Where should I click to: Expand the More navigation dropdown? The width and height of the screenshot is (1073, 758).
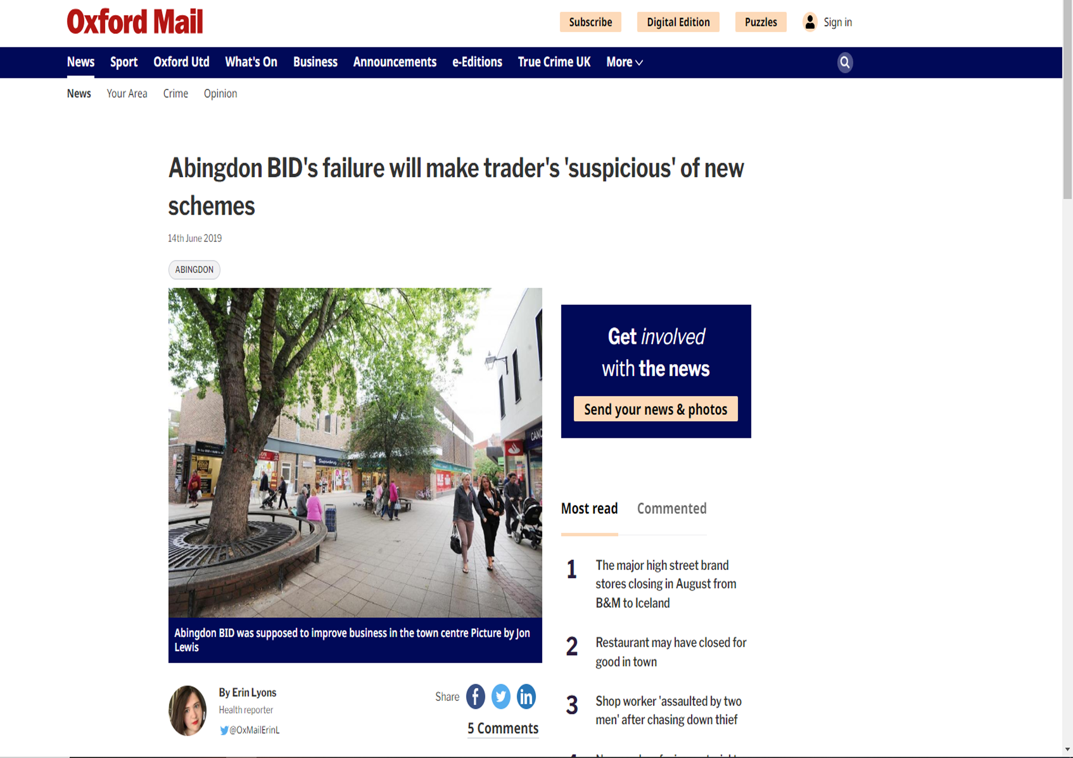(624, 62)
